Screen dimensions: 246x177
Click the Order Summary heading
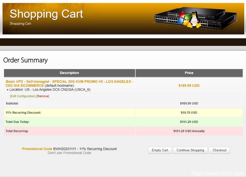(x=25, y=60)
